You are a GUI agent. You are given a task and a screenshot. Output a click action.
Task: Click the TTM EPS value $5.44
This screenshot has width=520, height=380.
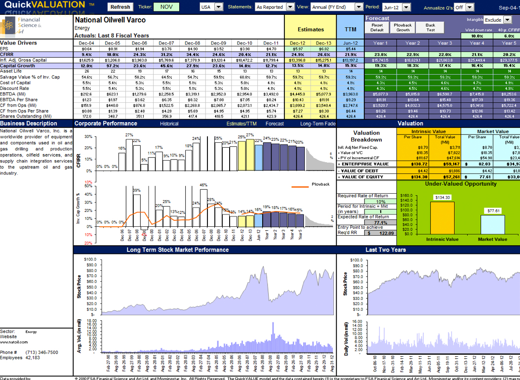coord(351,49)
